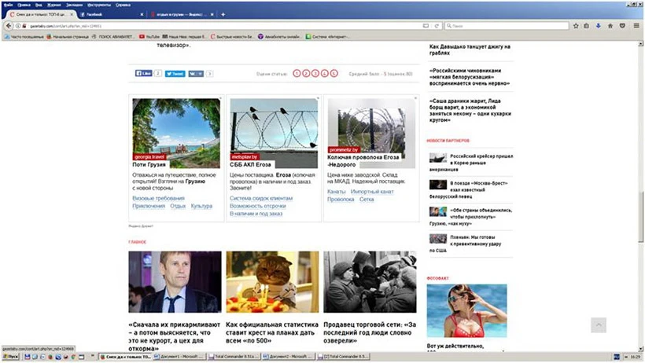The height and width of the screenshot is (363, 645).
Task: Rate the article with score 1
Action: pos(297,73)
